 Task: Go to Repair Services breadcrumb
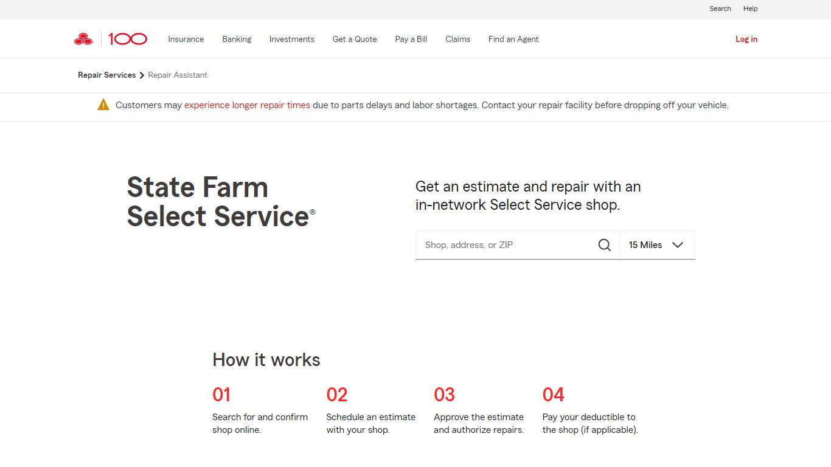106,75
